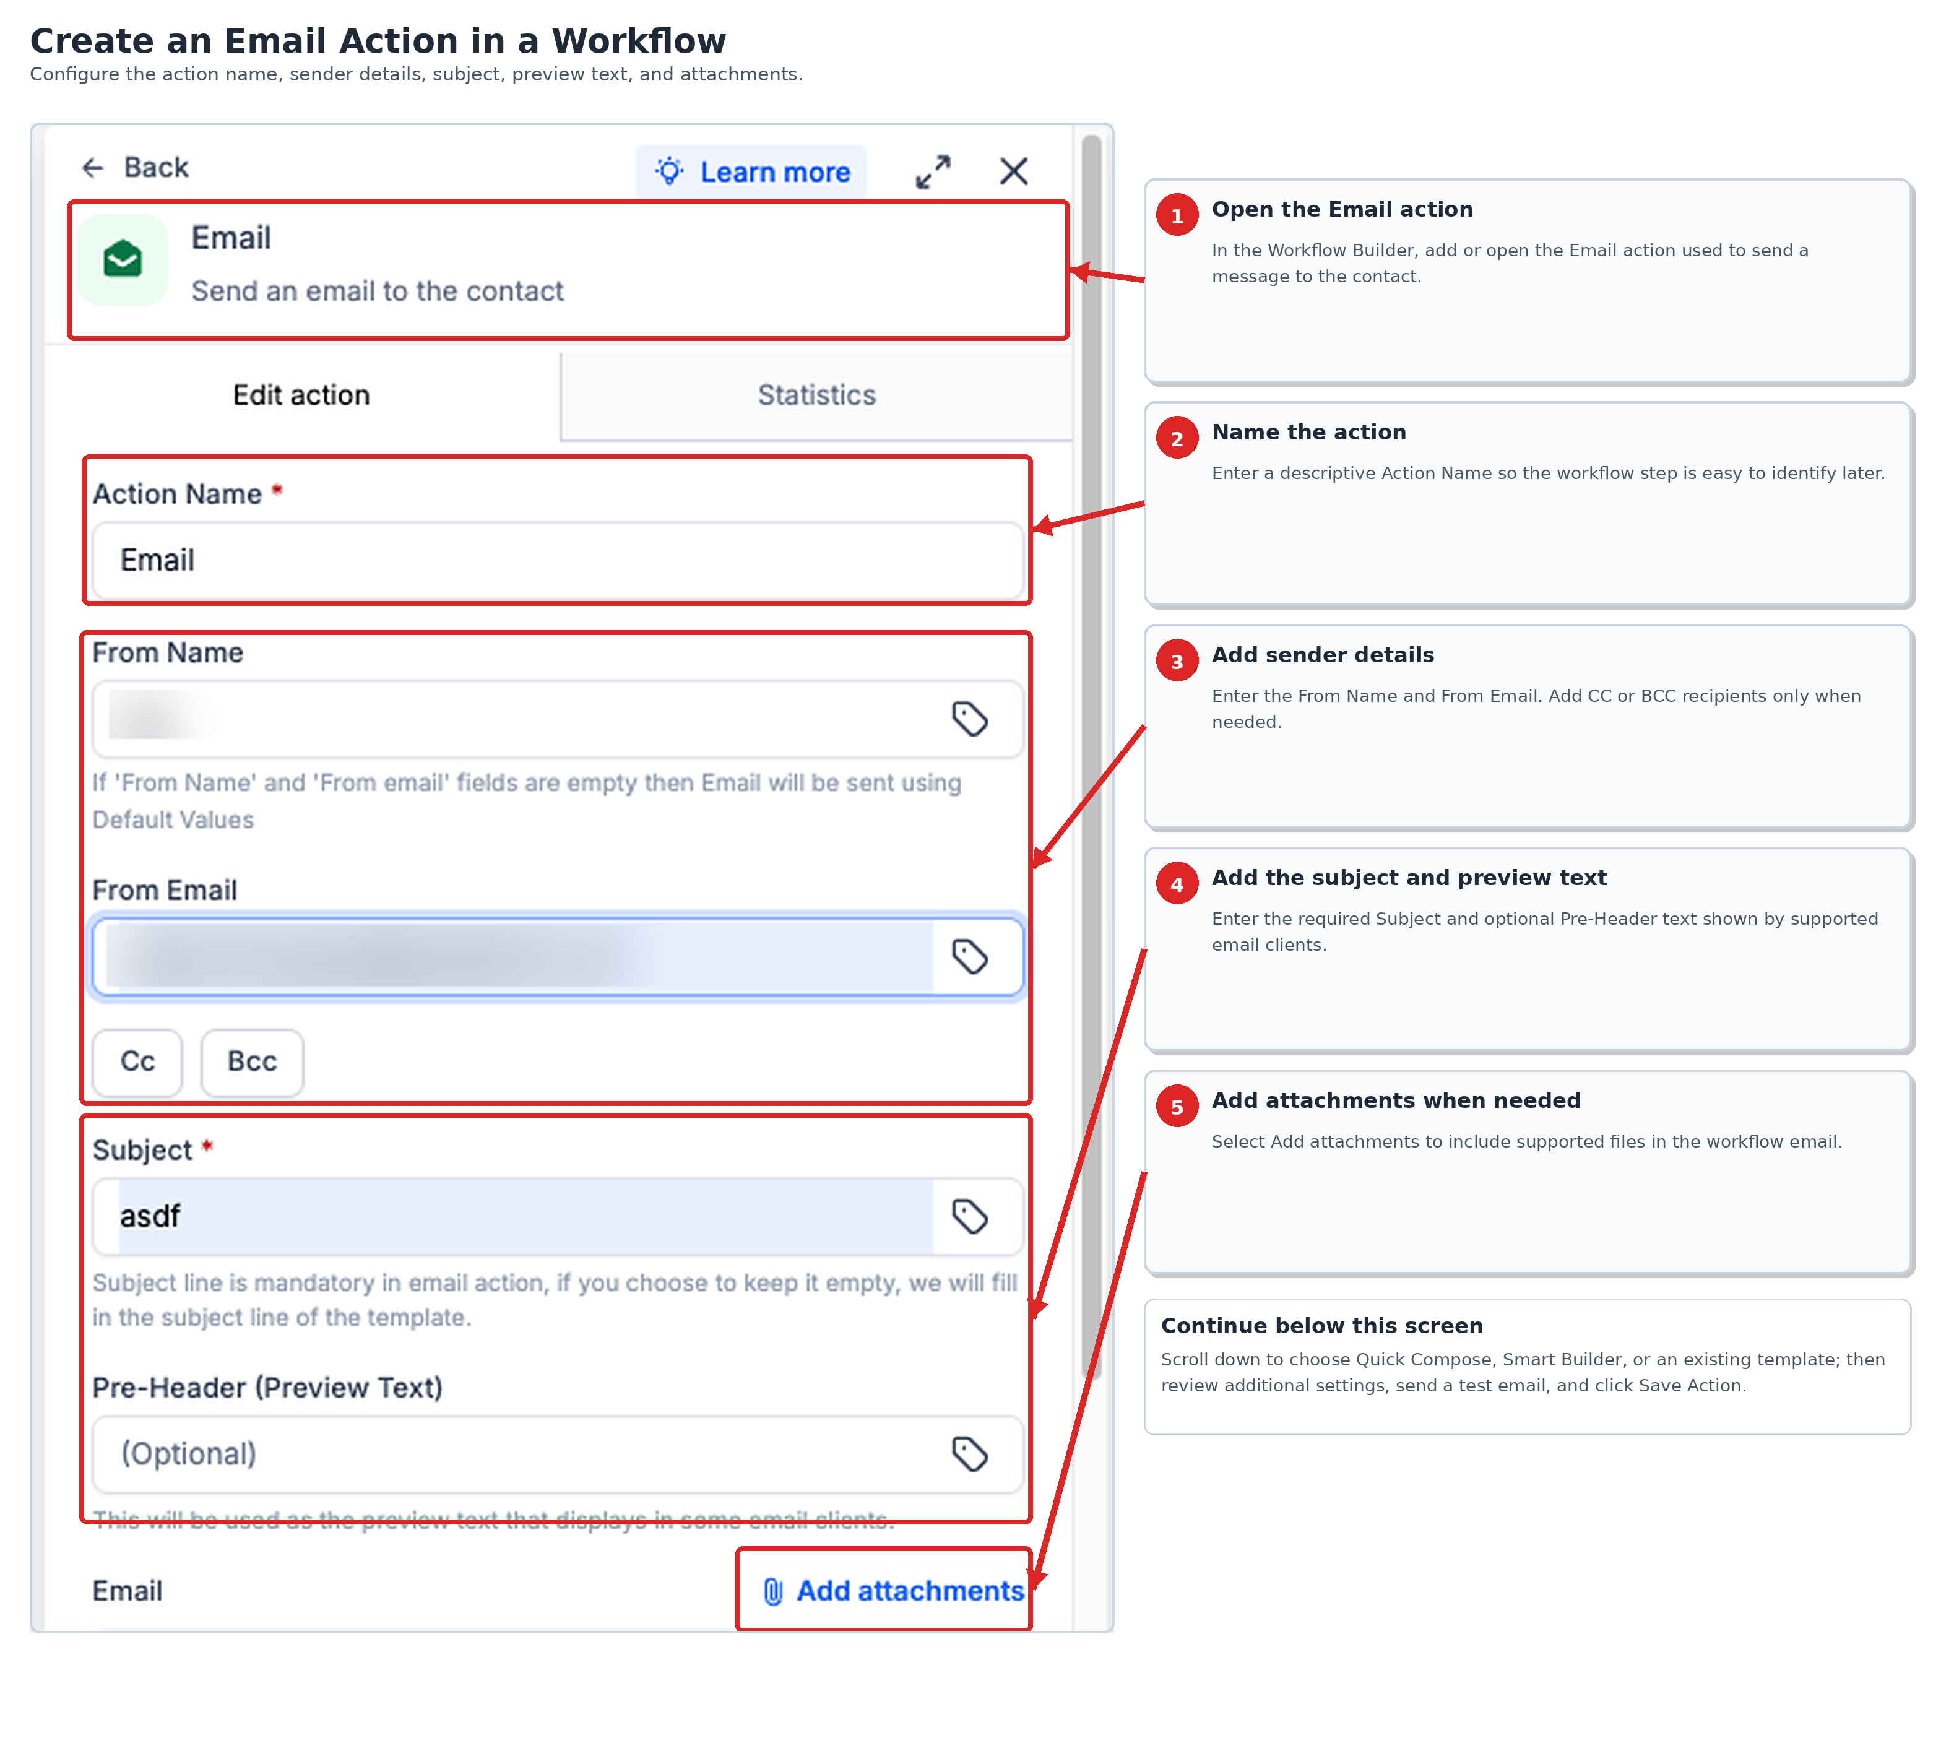Click the From Email input field
The width and height of the screenshot is (1941, 1764).
[x=558, y=956]
